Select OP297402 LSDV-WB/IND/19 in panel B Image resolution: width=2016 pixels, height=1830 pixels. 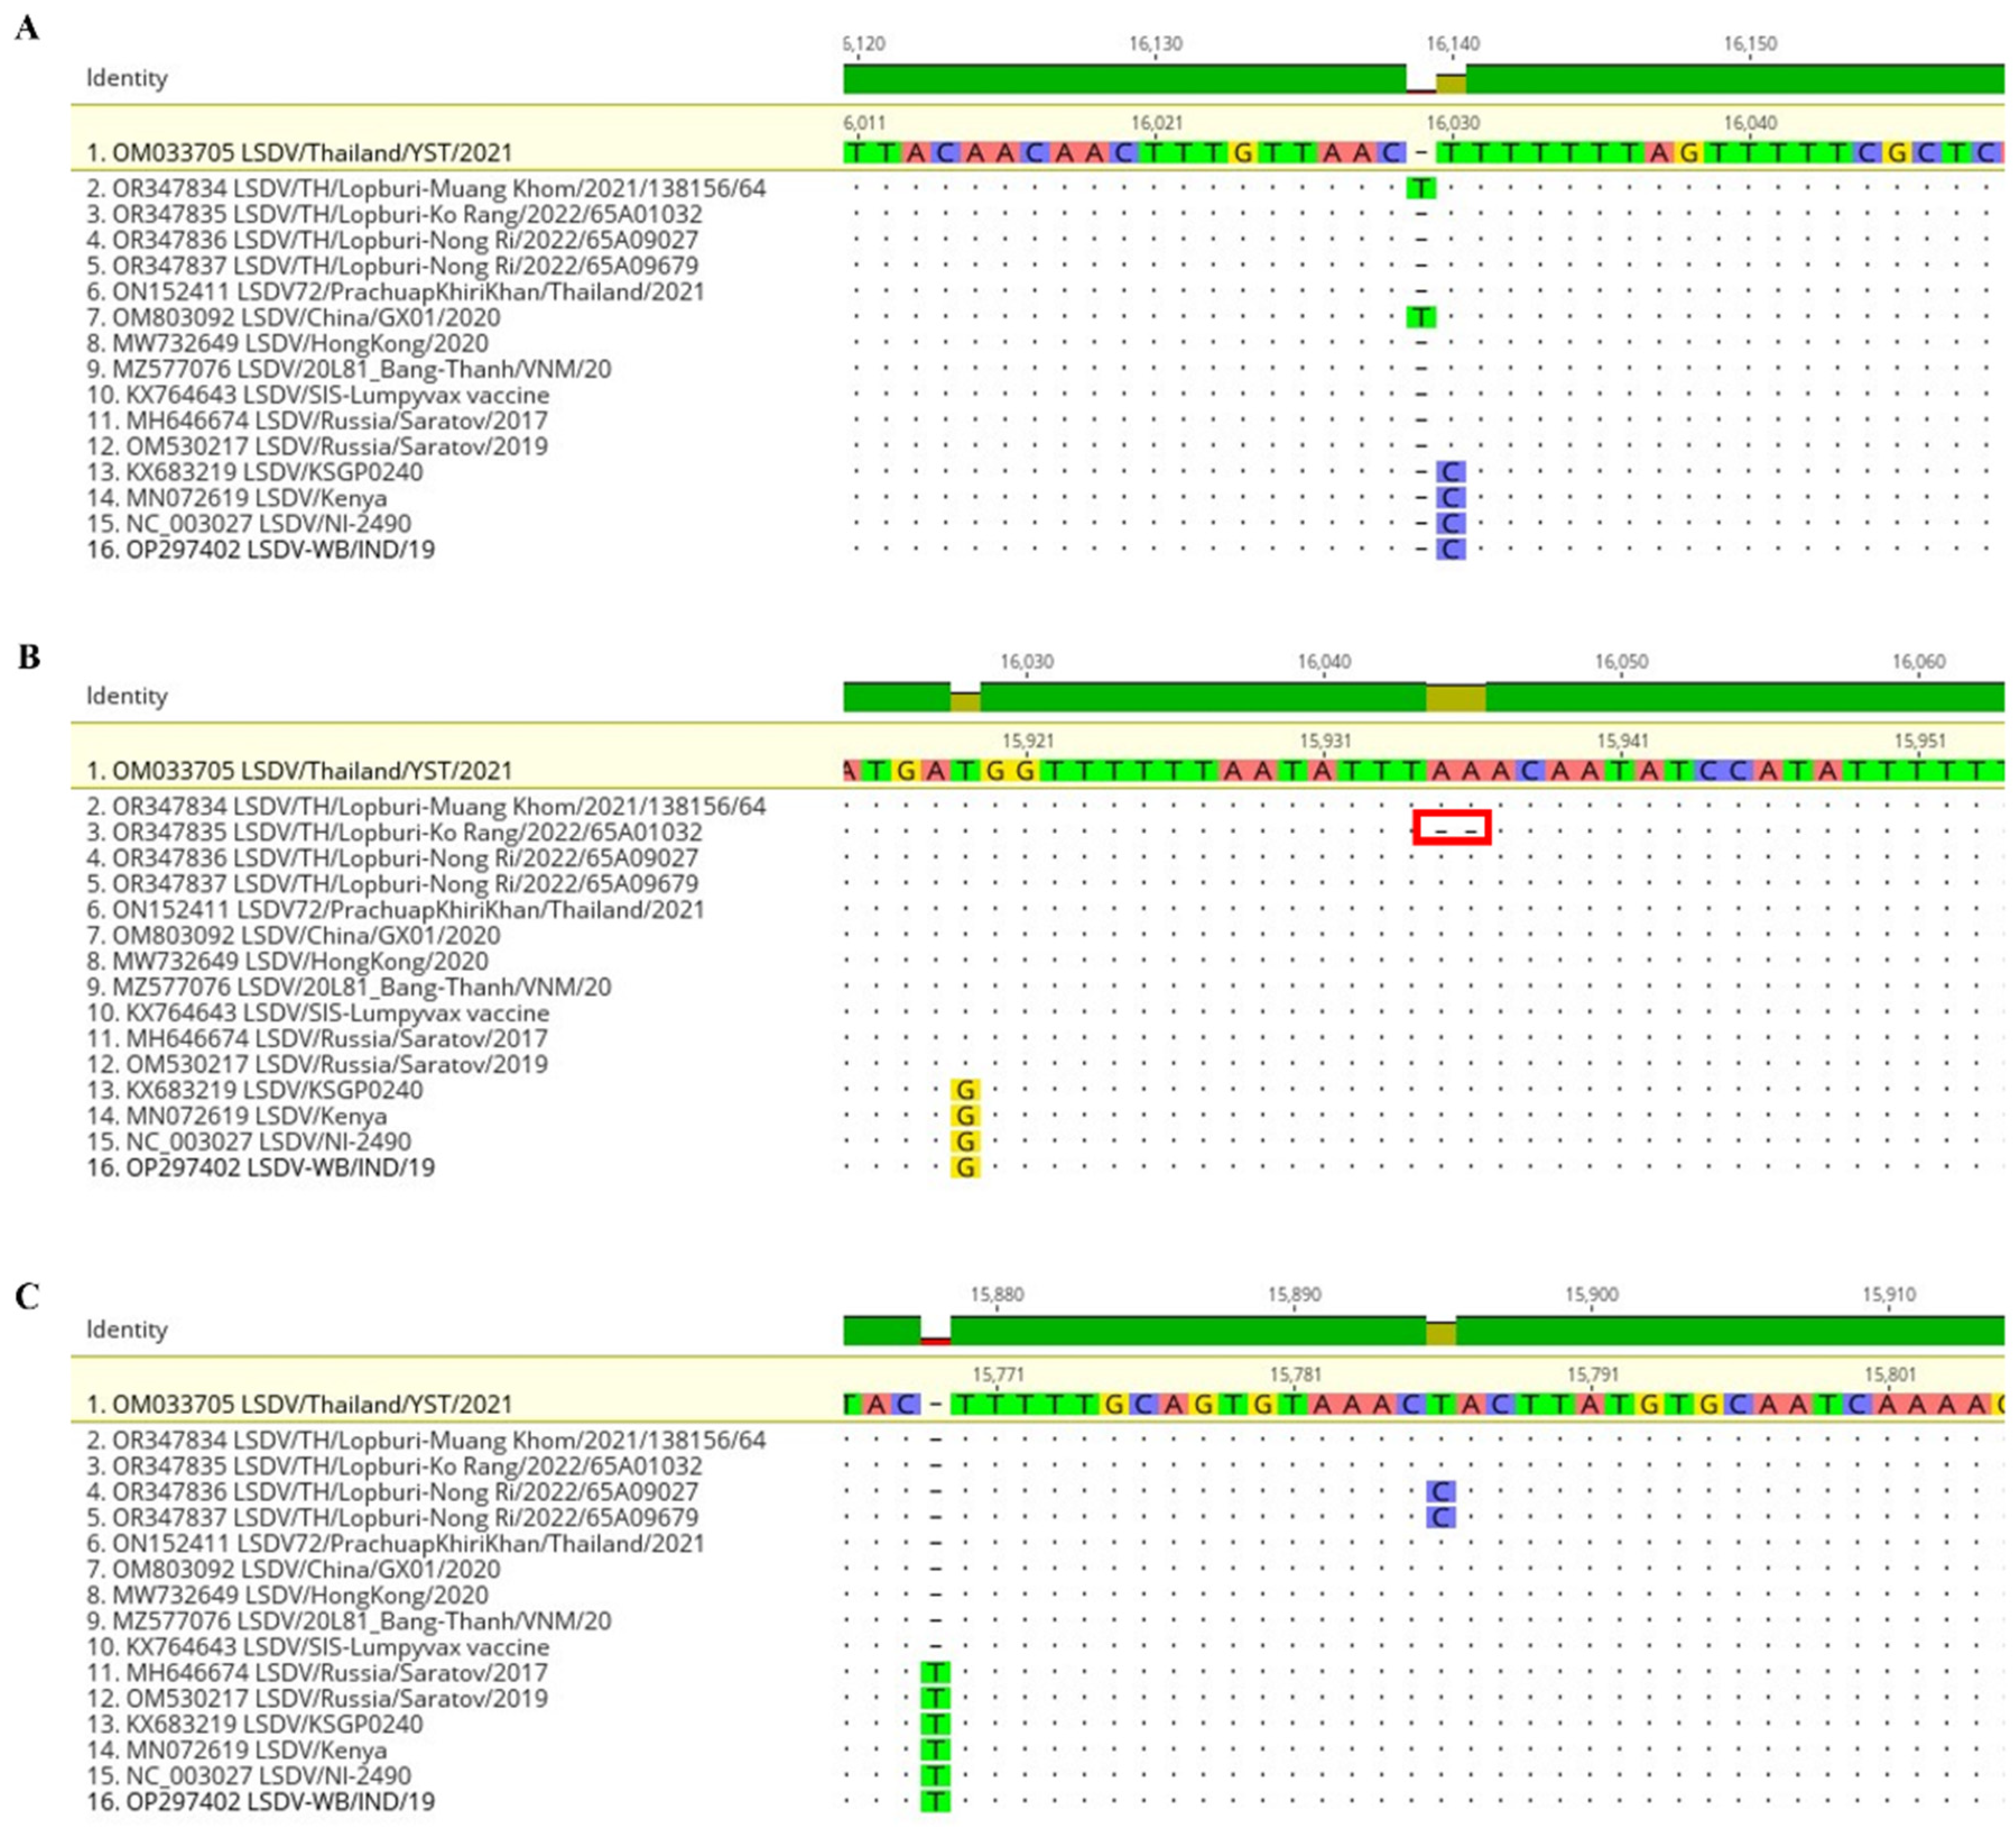click(x=260, y=1168)
